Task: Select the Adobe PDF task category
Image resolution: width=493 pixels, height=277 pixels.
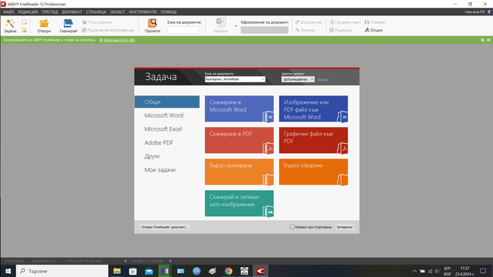Action: pyautogui.click(x=159, y=142)
